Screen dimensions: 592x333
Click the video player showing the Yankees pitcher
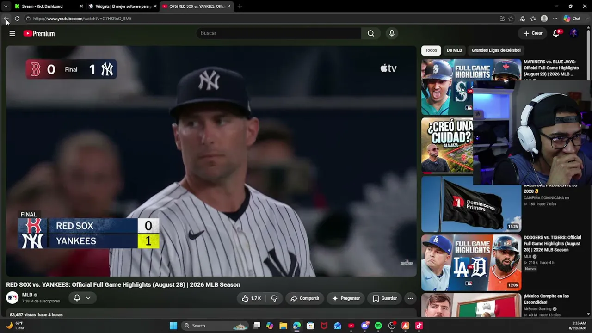211,161
